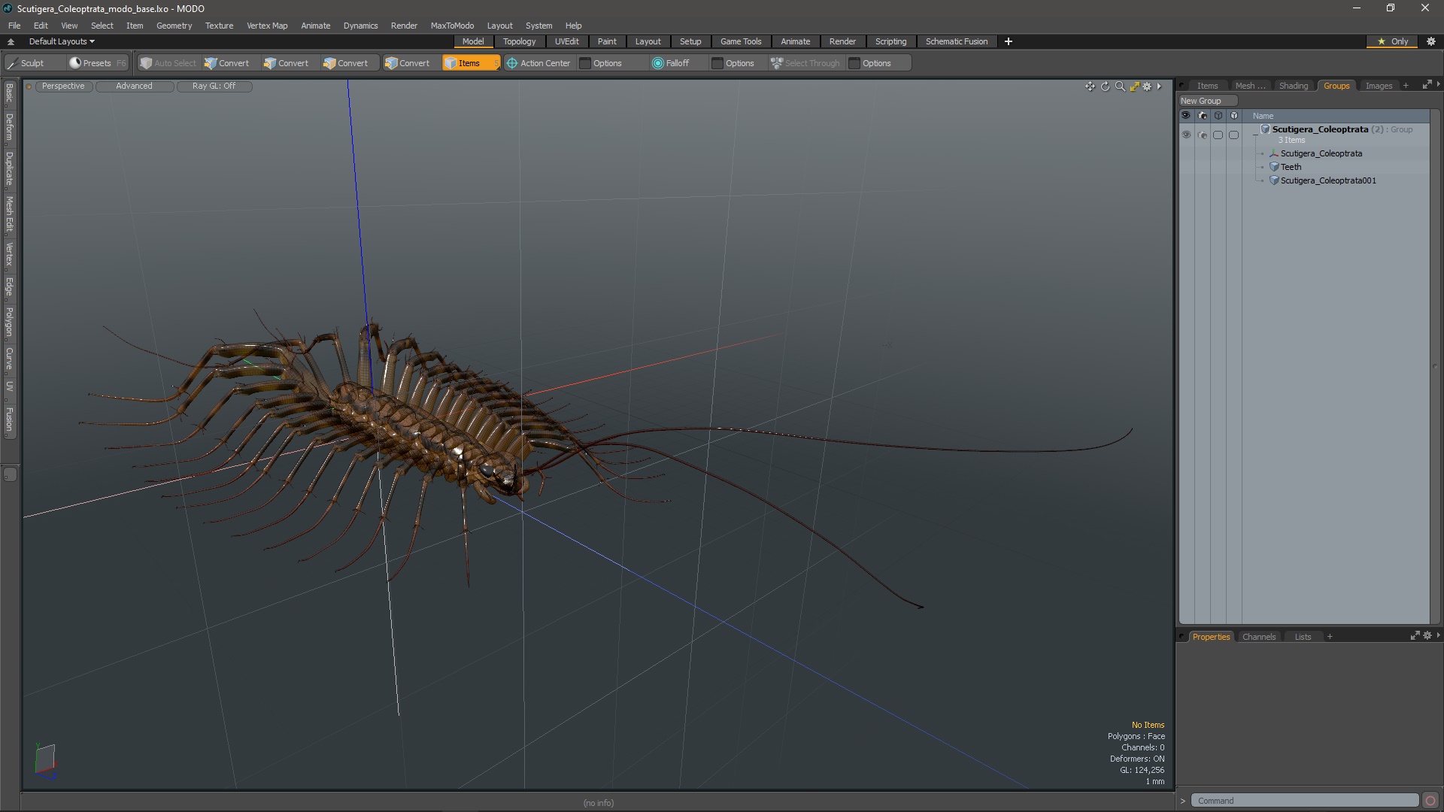Maximize viewport with the yellow arrows icon

pos(1134,86)
